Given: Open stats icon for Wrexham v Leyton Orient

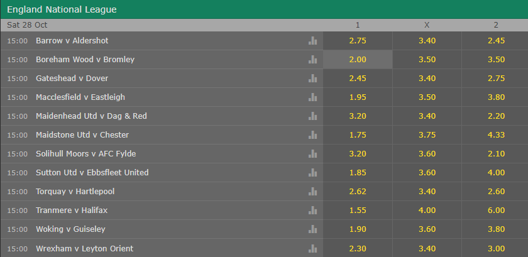Looking at the screenshot, I should point(312,249).
